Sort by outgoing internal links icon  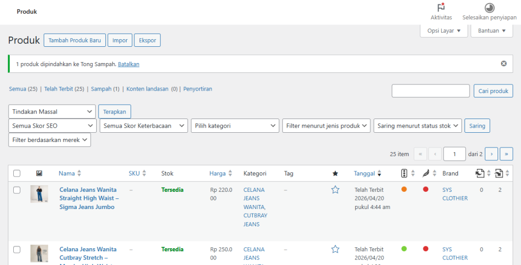coord(479,173)
